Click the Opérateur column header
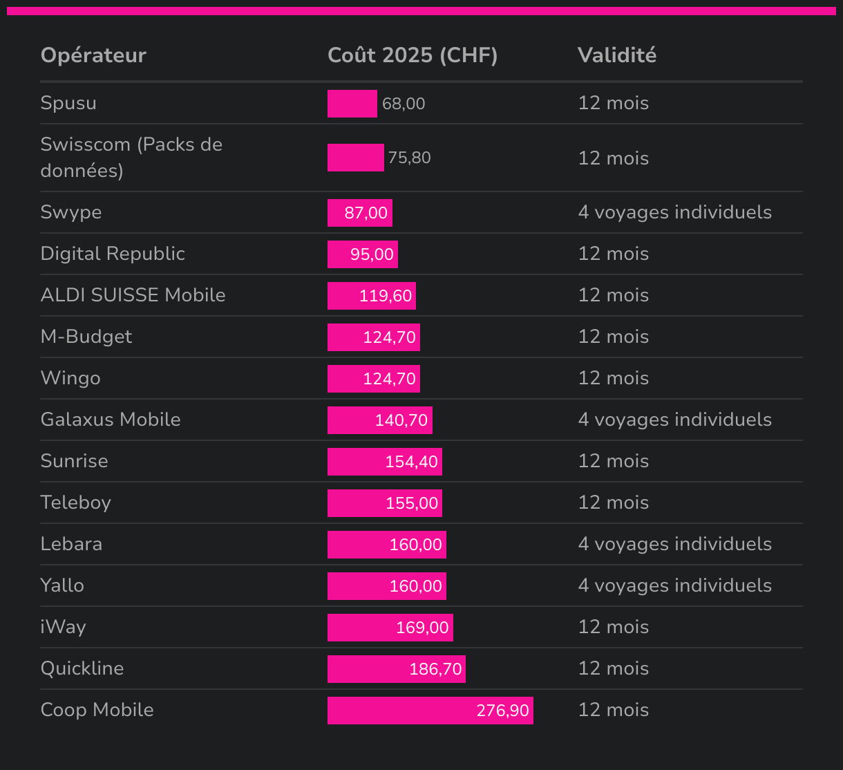This screenshot has width=843, height=770. (x=93, y=55)
